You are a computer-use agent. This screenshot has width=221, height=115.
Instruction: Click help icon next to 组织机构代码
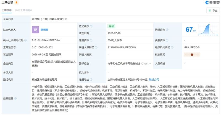pyautogui.click(x=172, y=47)
